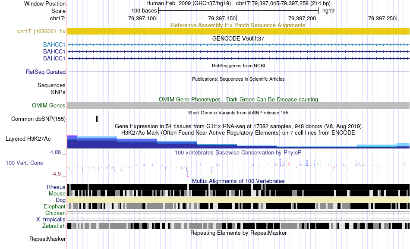Click the OMIM Genes label
The height and width of the screenshot is (249, 410).
[48, 105]
